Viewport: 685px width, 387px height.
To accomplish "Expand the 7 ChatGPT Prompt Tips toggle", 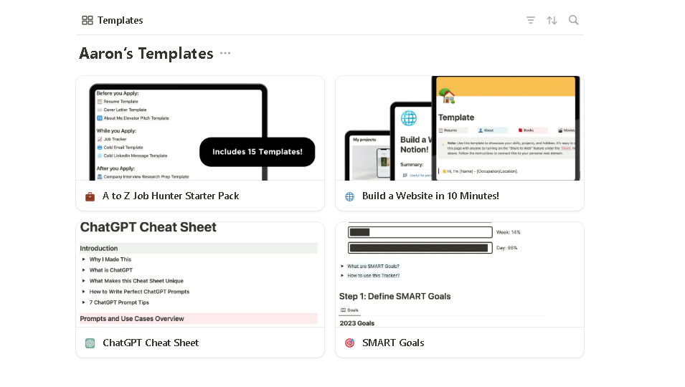I will point(83,302).
